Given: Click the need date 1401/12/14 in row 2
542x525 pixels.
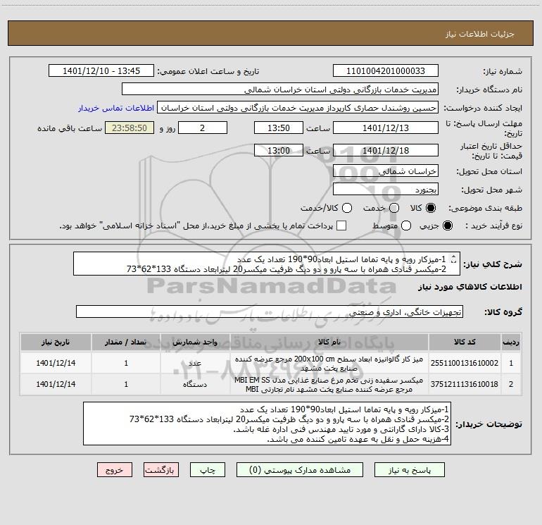Looking at the screenshot, I should point(56,384).
